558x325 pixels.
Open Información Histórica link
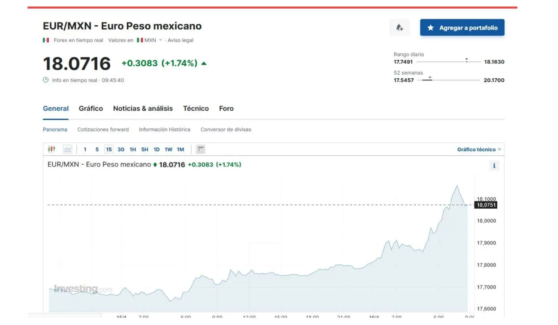click(164, 129)
